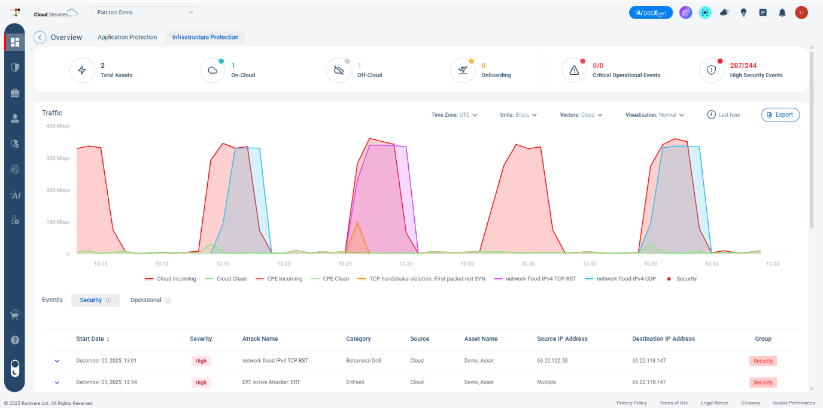
Task: Click the lightbulb ideas icon in the header
Action: (x=743, y=12)
